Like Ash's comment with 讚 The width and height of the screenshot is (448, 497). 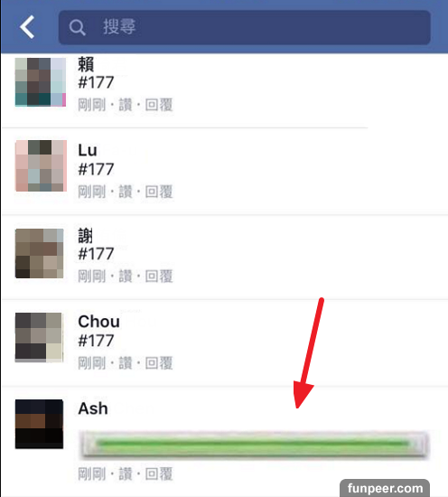tap(126, 474)
